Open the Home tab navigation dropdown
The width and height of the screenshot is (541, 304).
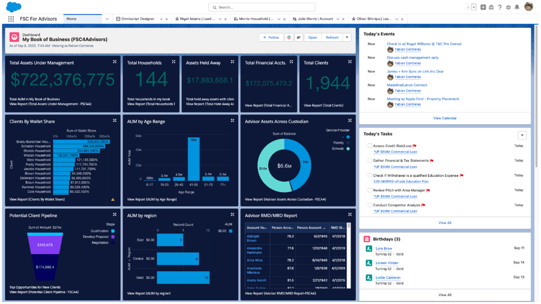[x=107, y=19]
